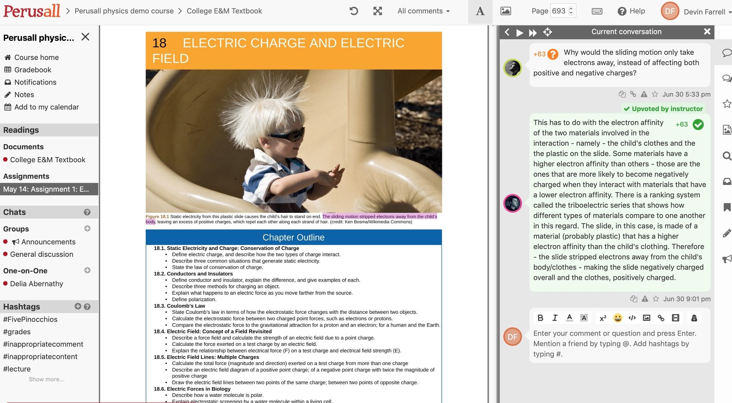Go to next conversation play arrow
The width and height of the screenshot is (732, 403).
coord(520,32)
